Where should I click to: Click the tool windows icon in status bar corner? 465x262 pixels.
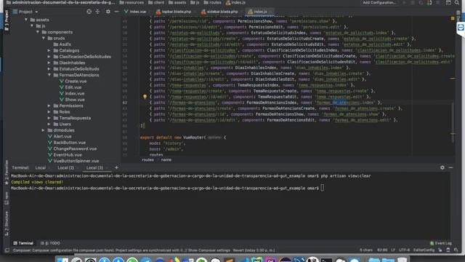point(7,250)
